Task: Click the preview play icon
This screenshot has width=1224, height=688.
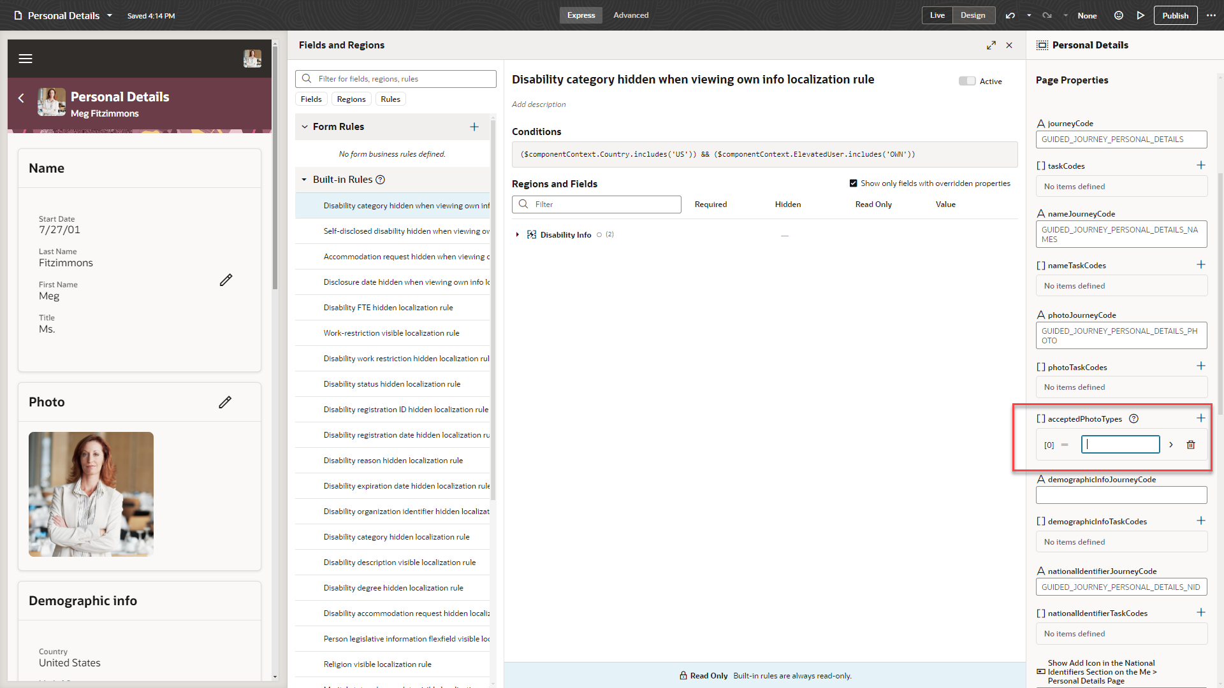Action: [x=1140, y=15]
